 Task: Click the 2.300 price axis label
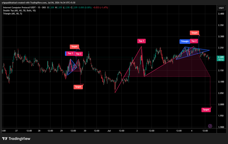click(221, 36)
